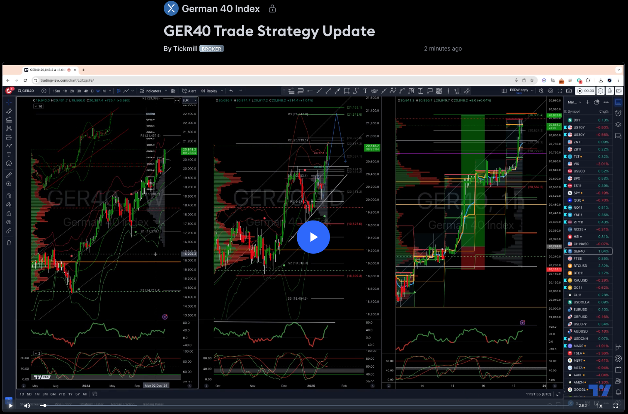
Task: Delete drawings with the trash icon
Action: pyautogui.click(x=9, y=243)
